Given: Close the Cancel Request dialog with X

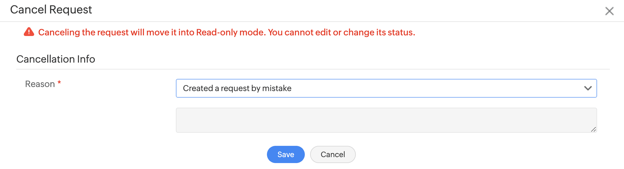Looking at the screenshot, I should [x=609, y=11].
